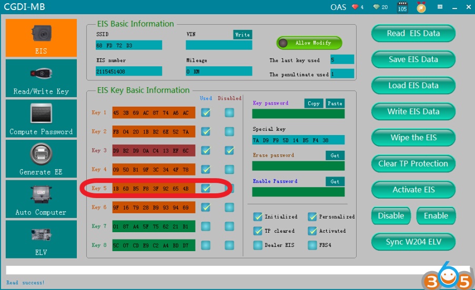Click the Activate EIS button
Image resolution: width=475 pixels, height=290 pixels.
(413, 190)
